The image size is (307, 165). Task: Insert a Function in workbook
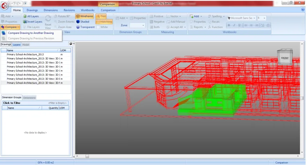pos(215,27)
